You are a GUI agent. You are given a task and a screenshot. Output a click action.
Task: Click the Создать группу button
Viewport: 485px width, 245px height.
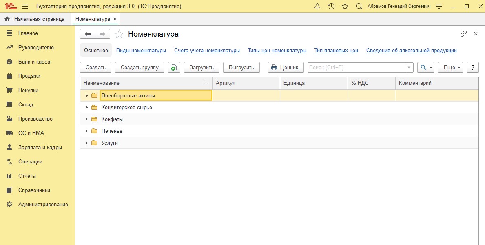(x=140, y=68)
